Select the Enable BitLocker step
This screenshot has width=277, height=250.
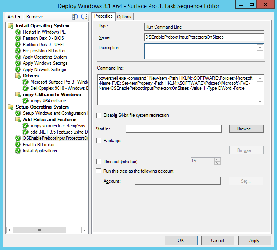pos(39,145)
